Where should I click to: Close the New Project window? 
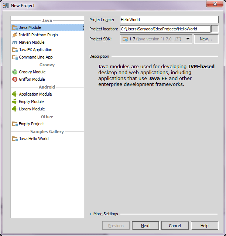coord(215,4)
